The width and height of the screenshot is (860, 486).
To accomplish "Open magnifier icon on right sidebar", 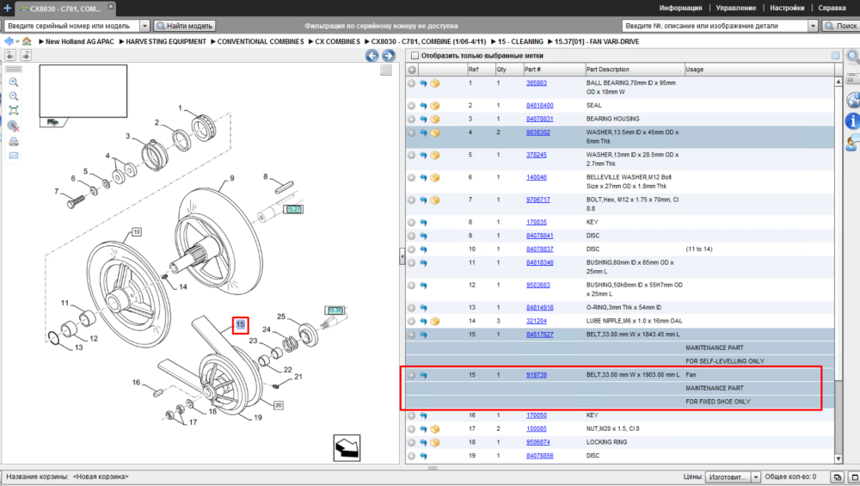I will [853, 56].
